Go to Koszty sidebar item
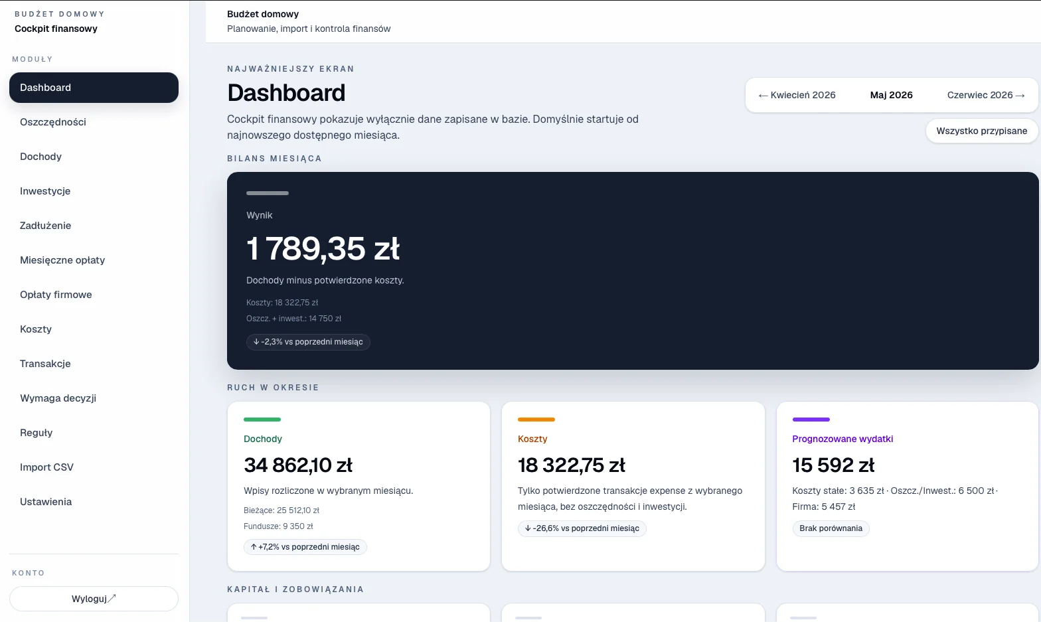The image size is (1041, 622). coord(94,329)
